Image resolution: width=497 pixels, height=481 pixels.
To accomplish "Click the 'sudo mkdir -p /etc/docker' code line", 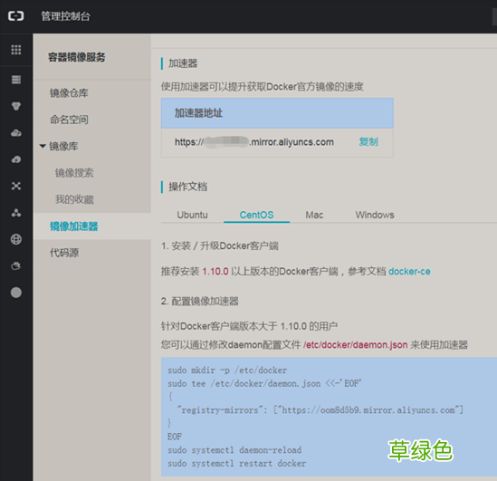I will pos(227,370).
